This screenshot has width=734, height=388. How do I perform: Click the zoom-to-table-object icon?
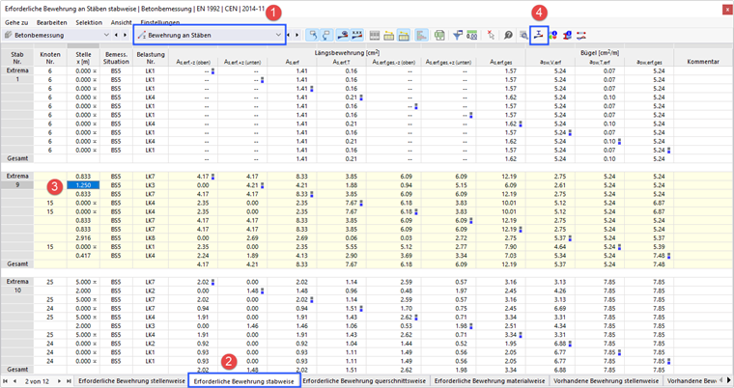point(523,35)
